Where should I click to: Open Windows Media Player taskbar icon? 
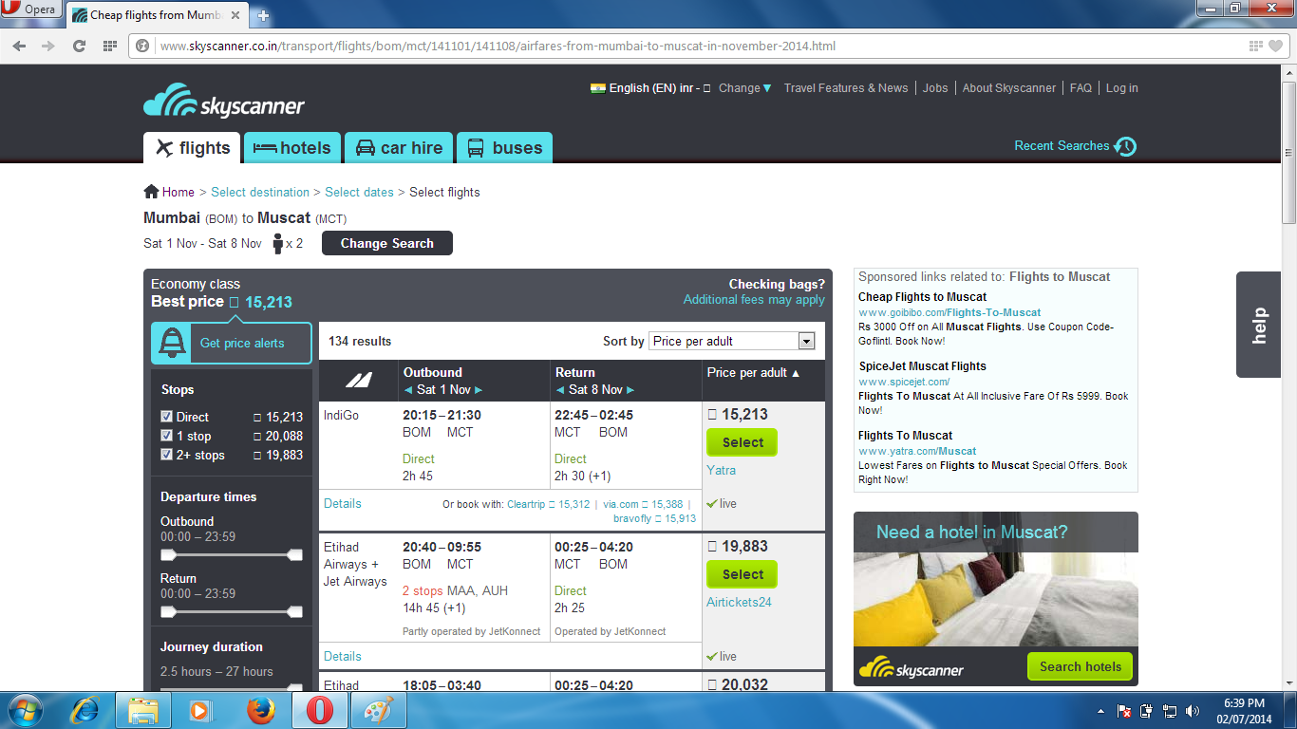[199, 710]
